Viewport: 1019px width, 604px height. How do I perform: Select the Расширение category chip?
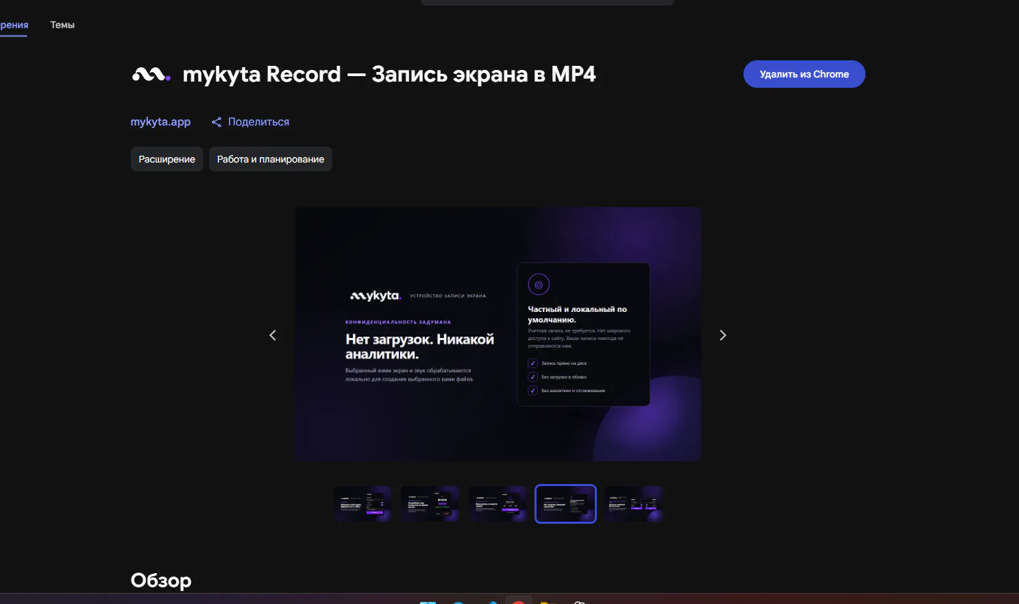click(x=167, y=159)
